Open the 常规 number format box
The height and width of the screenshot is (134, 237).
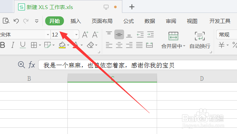227,35
